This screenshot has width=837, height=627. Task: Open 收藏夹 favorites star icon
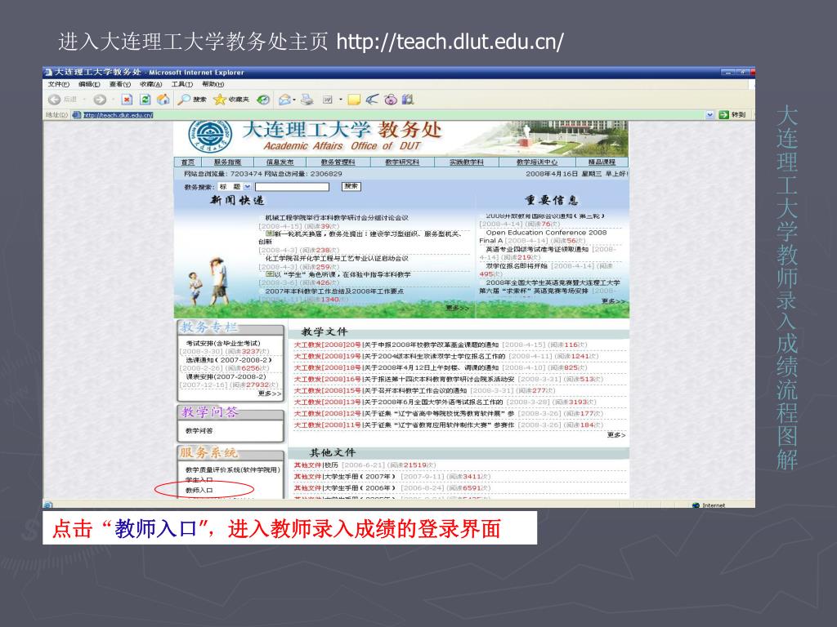click(220, 100)
